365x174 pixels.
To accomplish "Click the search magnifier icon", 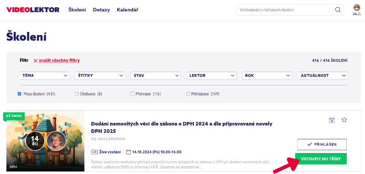I will click(x=338, y=10).
